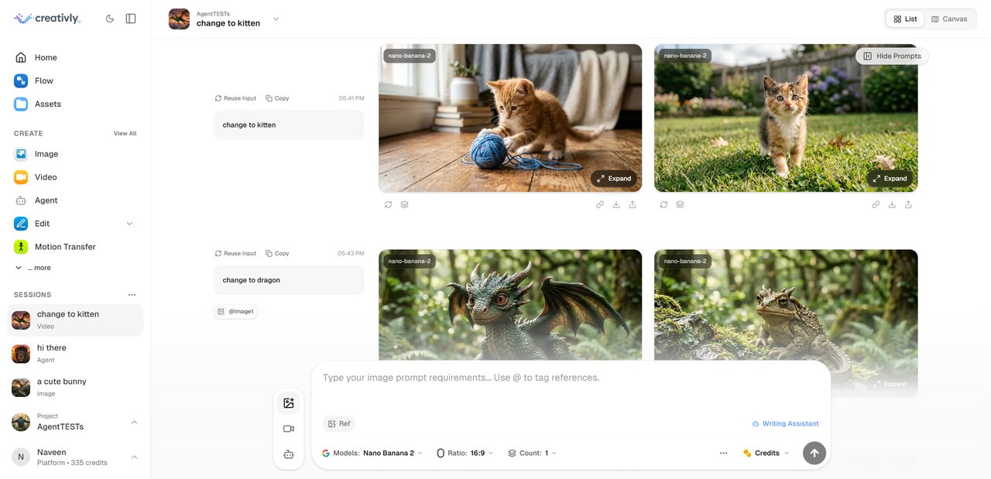
Task: Click image generation mode icon
Action: pos(289,403)
